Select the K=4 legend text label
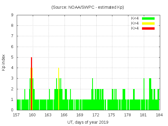 pyautogui.click(x=135, y=23)
